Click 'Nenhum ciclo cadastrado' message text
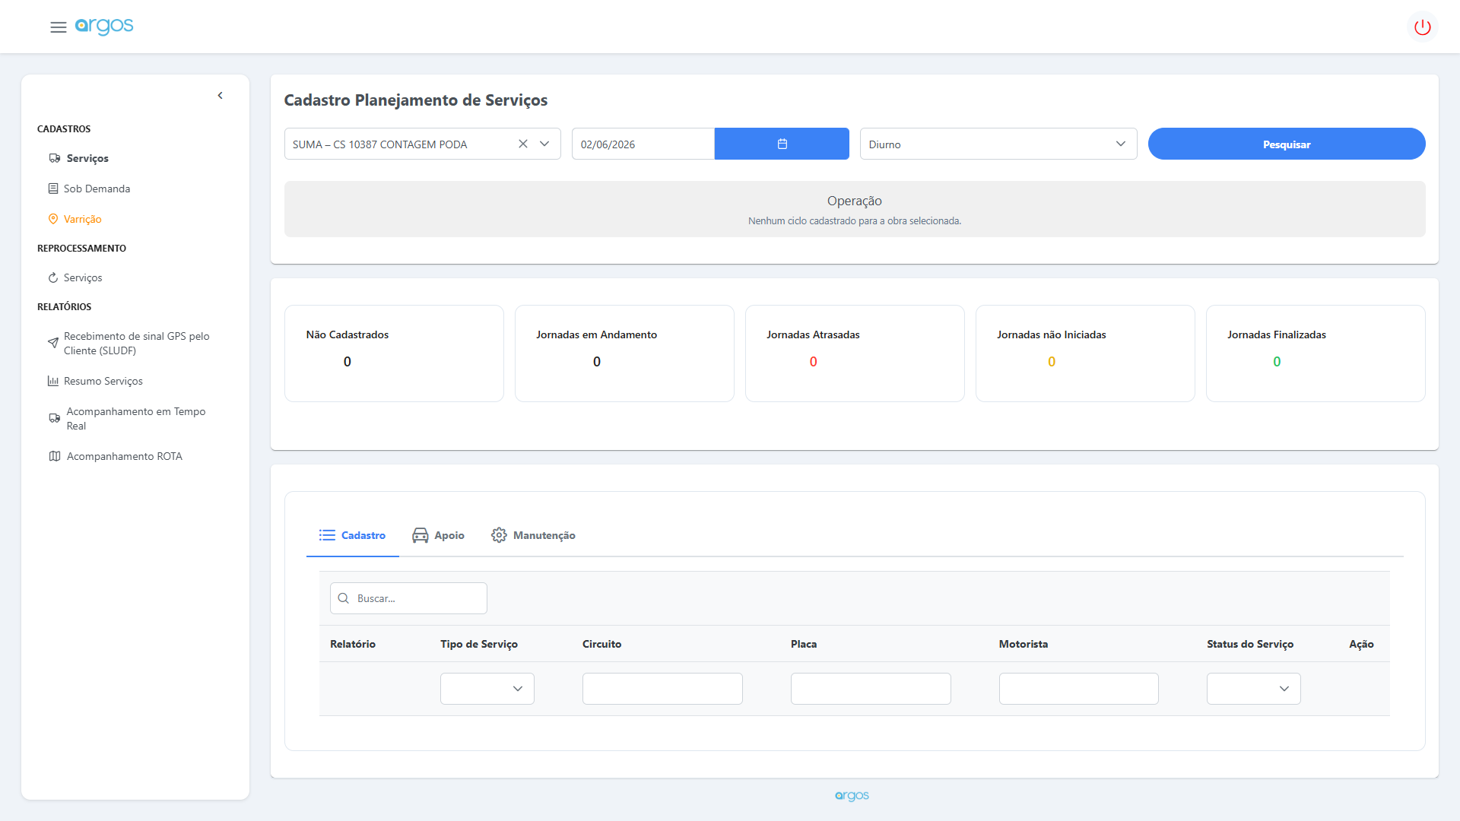The image size is (1460, 821). (855, 221)
